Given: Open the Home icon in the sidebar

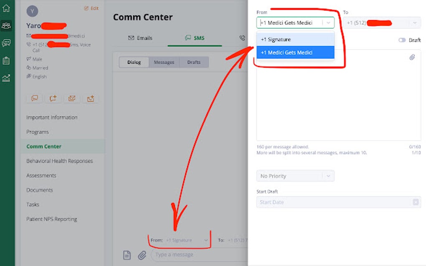Looking at the screenshot, I should pos(6,8).
